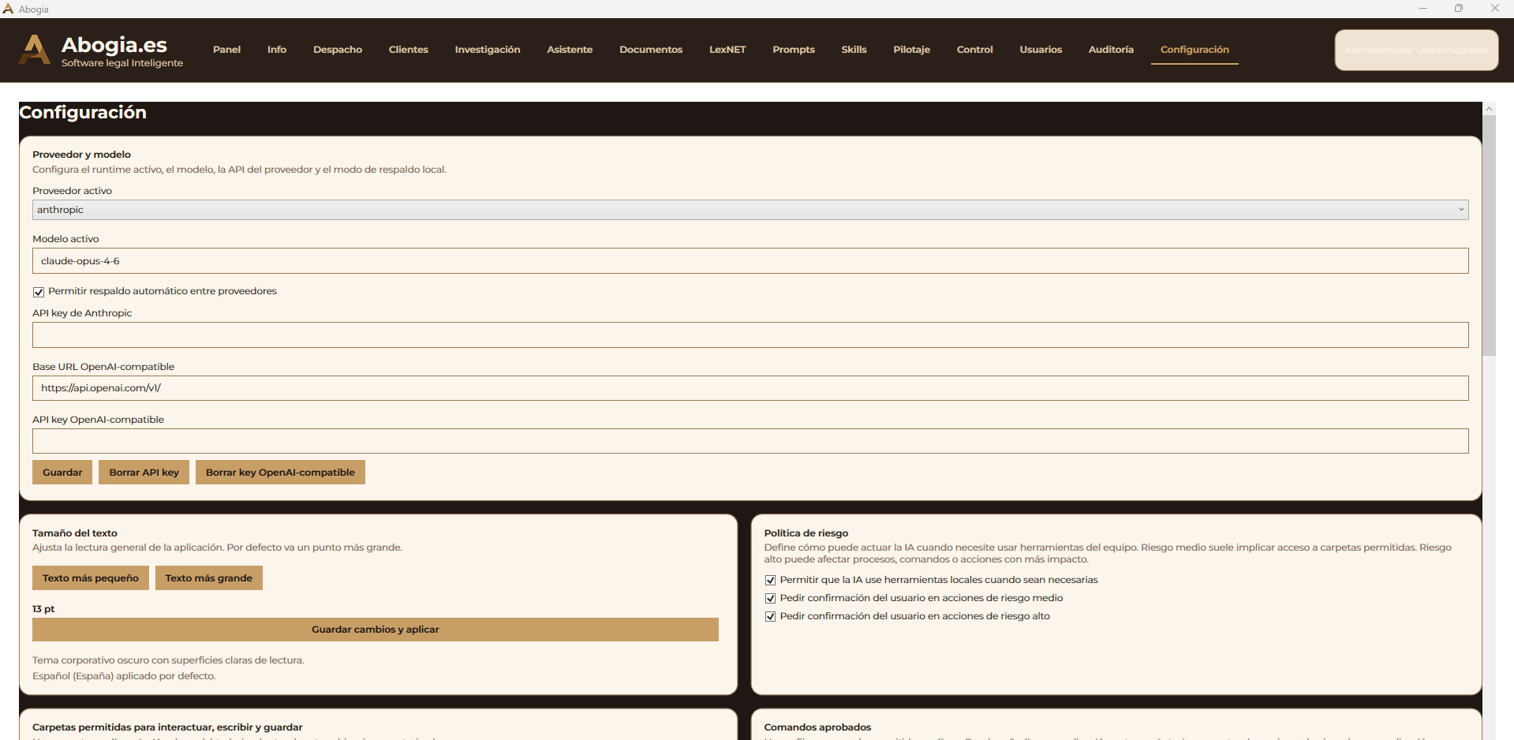Click Borrar key OpenAI-compatible button
1514x740 pixels.
[280, 473]
